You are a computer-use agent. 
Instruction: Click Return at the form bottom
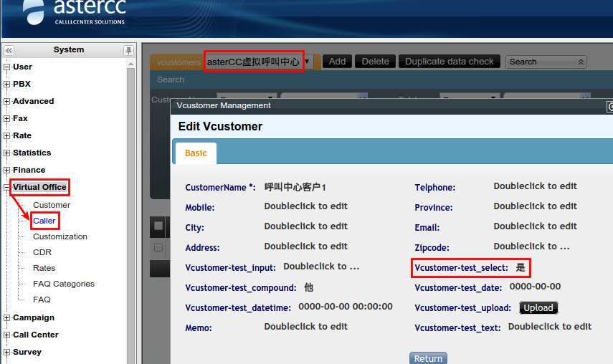(428, 358)
